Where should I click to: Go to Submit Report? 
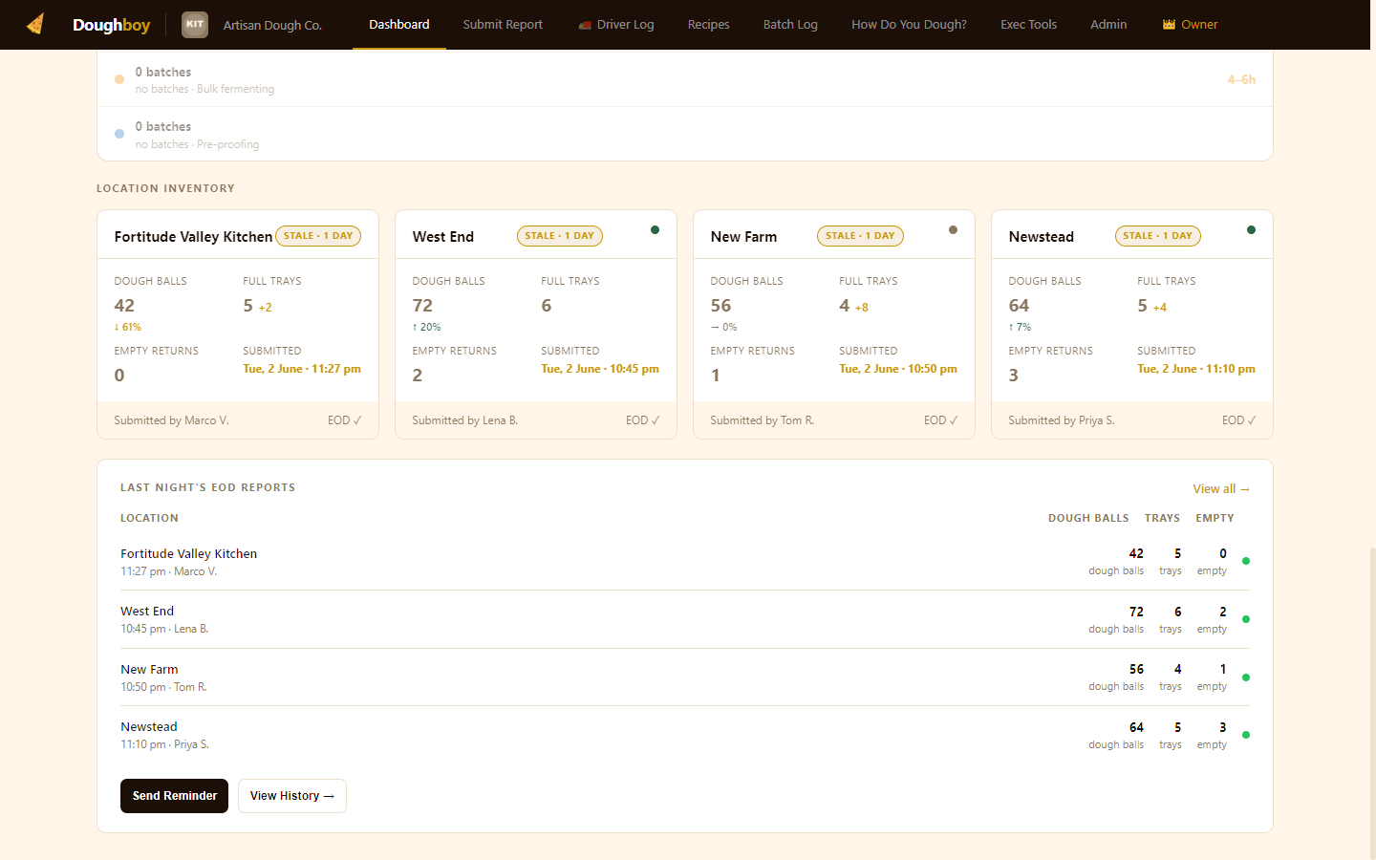click(503, 25)
